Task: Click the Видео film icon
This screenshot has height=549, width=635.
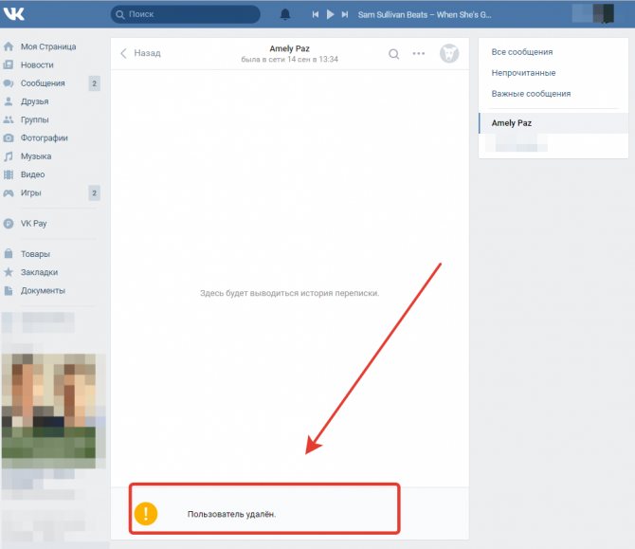Action: 9,174
